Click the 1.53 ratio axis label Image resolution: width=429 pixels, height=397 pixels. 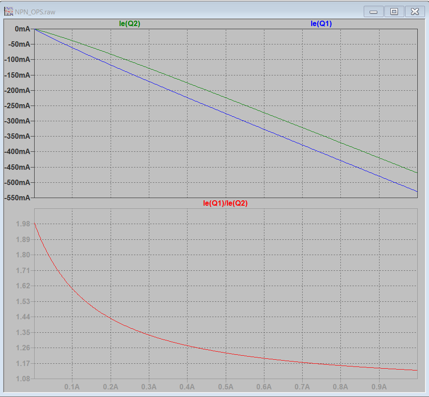click(x=23, y=301)
